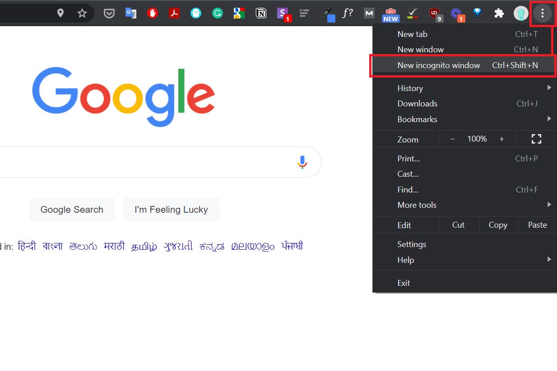Screen dimensions: 557x371
Task: Click the purple burst extension with badge 1
Action: [x=457, y=14]
